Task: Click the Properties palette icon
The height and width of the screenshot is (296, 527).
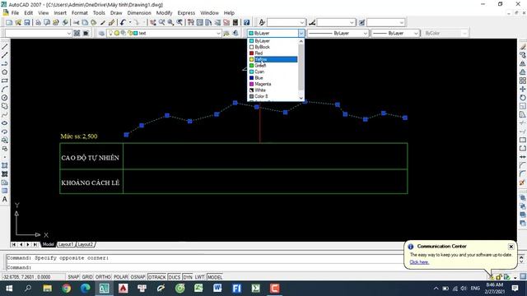Action: (191, 22)
